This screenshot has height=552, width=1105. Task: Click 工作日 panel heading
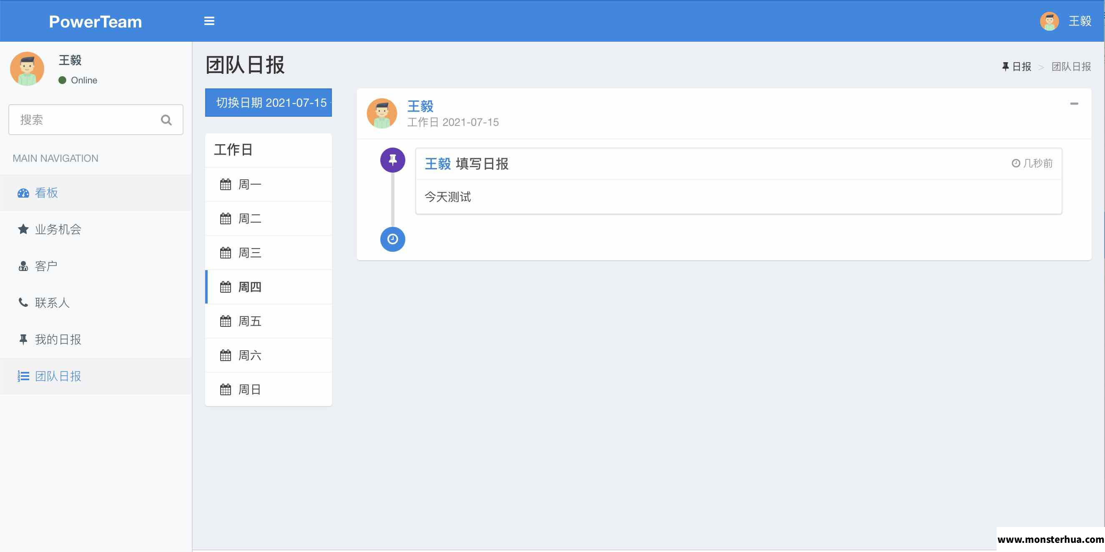coord(233,150)
